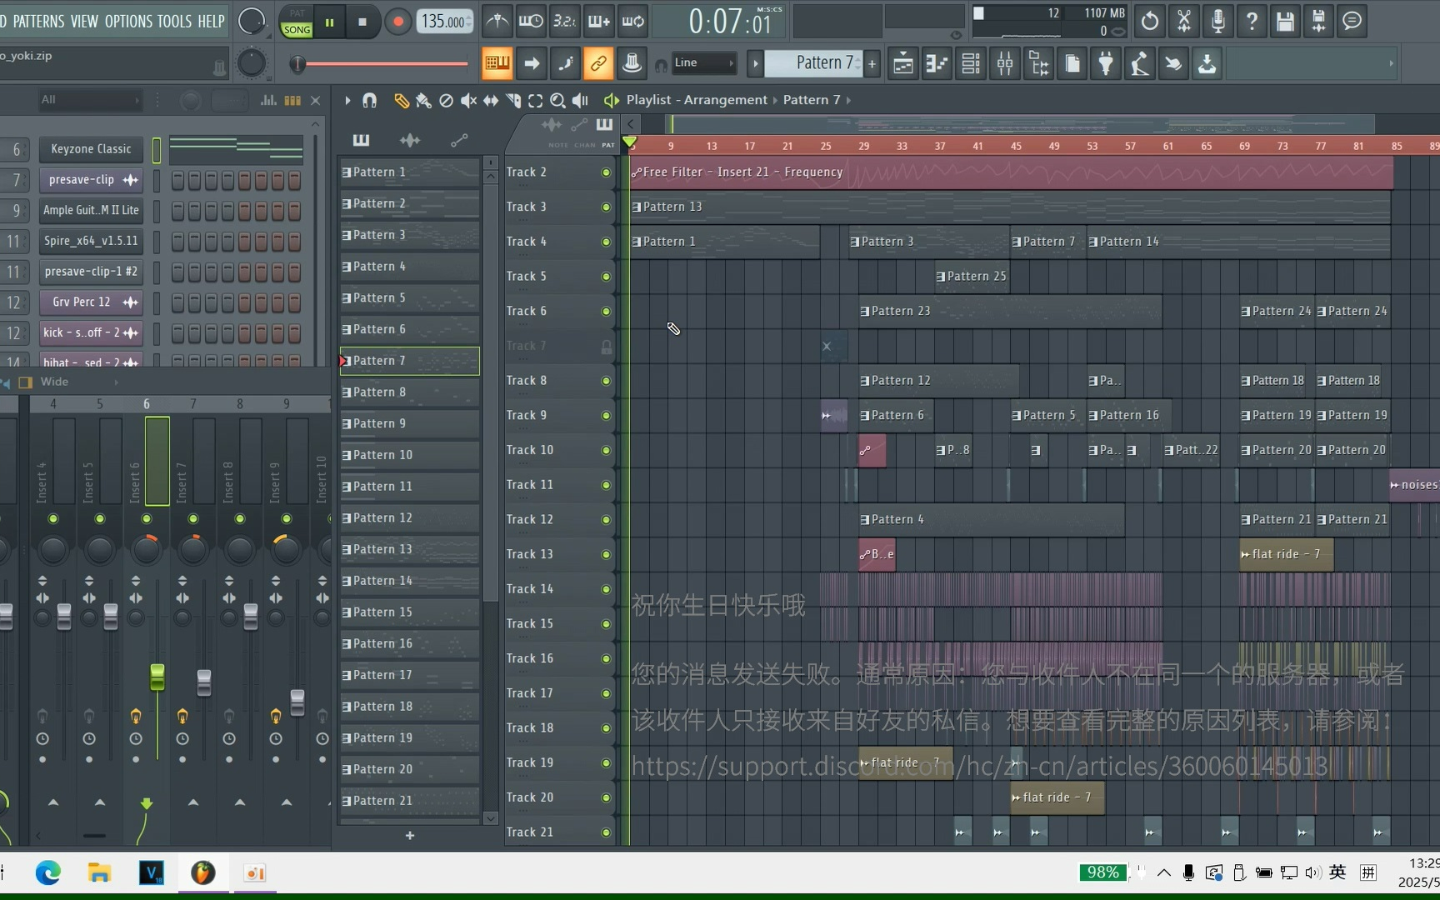Open the OPTIONS menu

128,22
